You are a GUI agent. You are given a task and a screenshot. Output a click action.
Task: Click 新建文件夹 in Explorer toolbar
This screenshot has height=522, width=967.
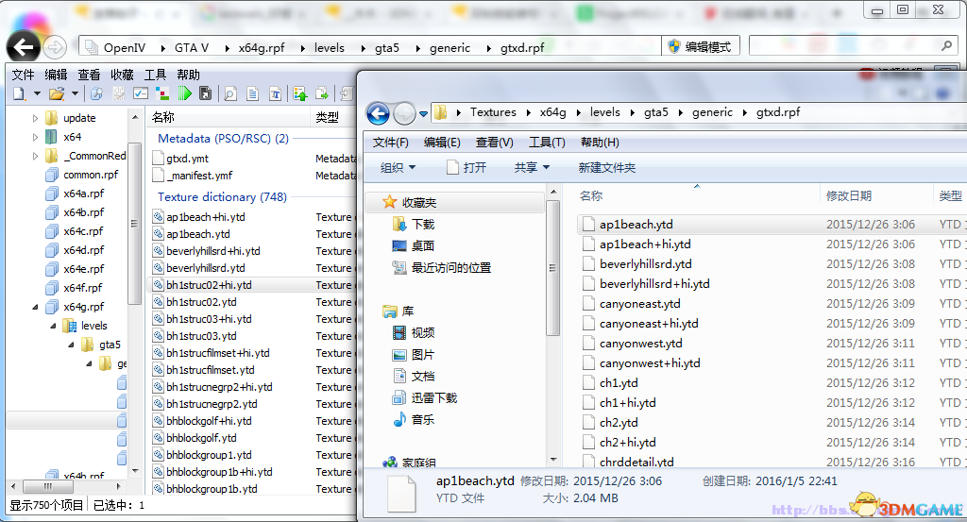click(607, 168)
